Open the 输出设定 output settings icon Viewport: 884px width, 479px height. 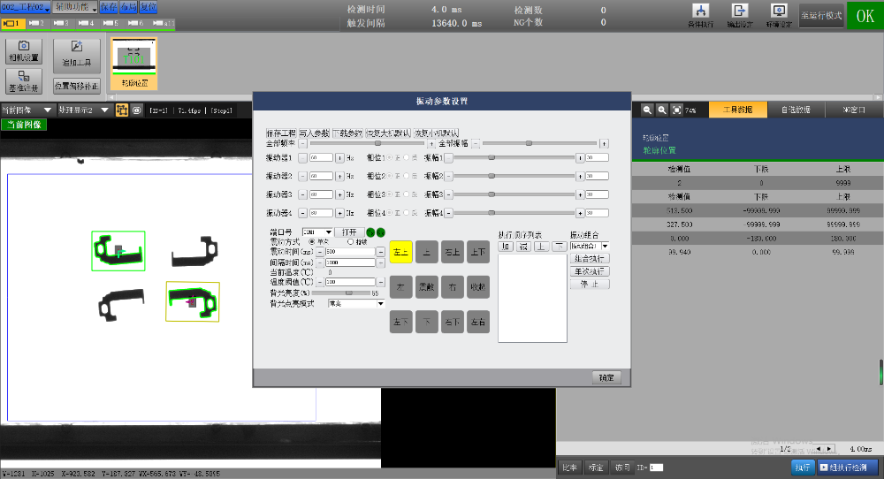coord(740,15)
